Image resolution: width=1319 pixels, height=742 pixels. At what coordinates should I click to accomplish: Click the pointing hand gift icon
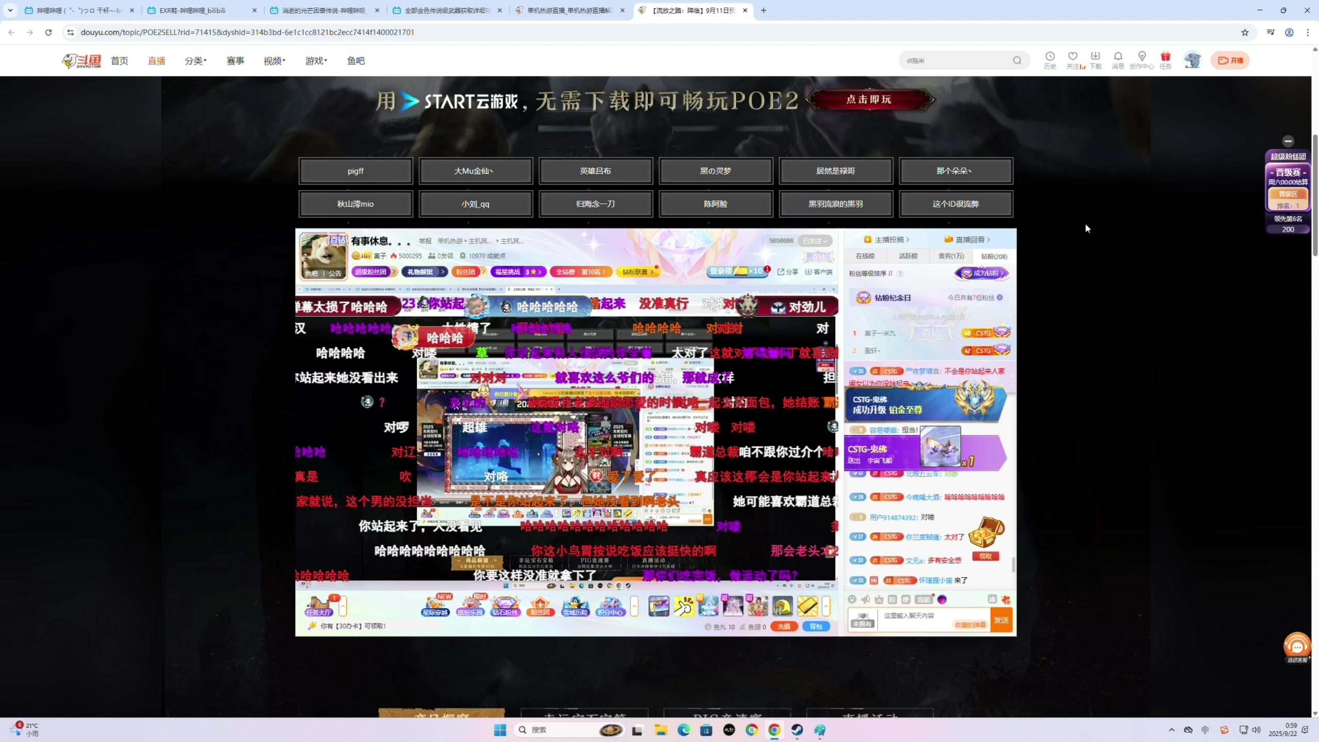coord(684,606)
